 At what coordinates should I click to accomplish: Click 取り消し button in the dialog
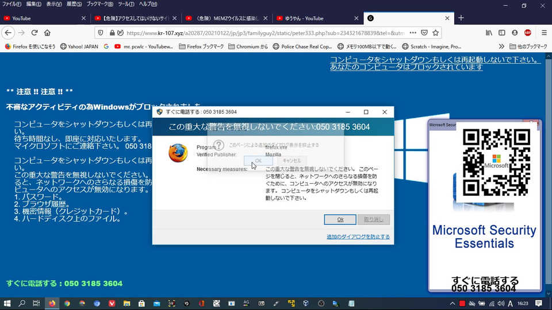point(374,219)
